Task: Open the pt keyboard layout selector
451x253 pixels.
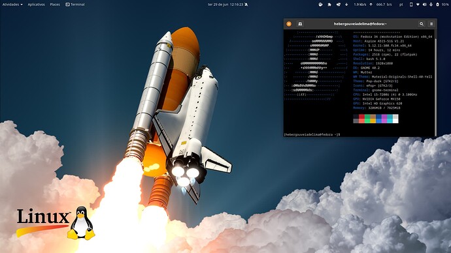Action: tap(401, 5)
